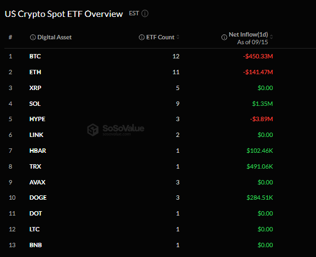Viewport: 316px width, 257px height.
Task: Select the LINK digital asset
Action: (36, 135)
